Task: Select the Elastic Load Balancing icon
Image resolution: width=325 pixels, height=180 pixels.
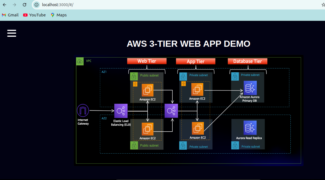Action: pos(121,110)
